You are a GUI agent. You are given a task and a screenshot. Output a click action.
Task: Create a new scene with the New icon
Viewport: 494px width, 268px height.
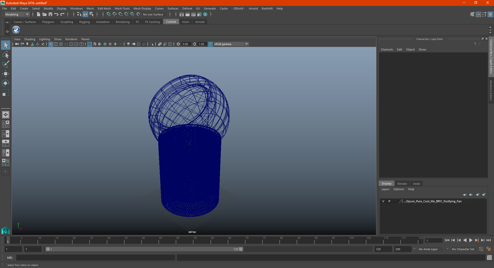coord(38,14)
